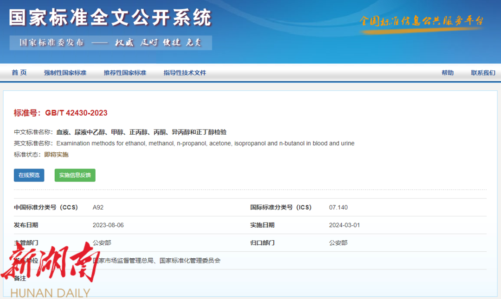This screenshot has width=501, height=299.
Task: Click the 联系我们 contact link
Action: [483, 73]
